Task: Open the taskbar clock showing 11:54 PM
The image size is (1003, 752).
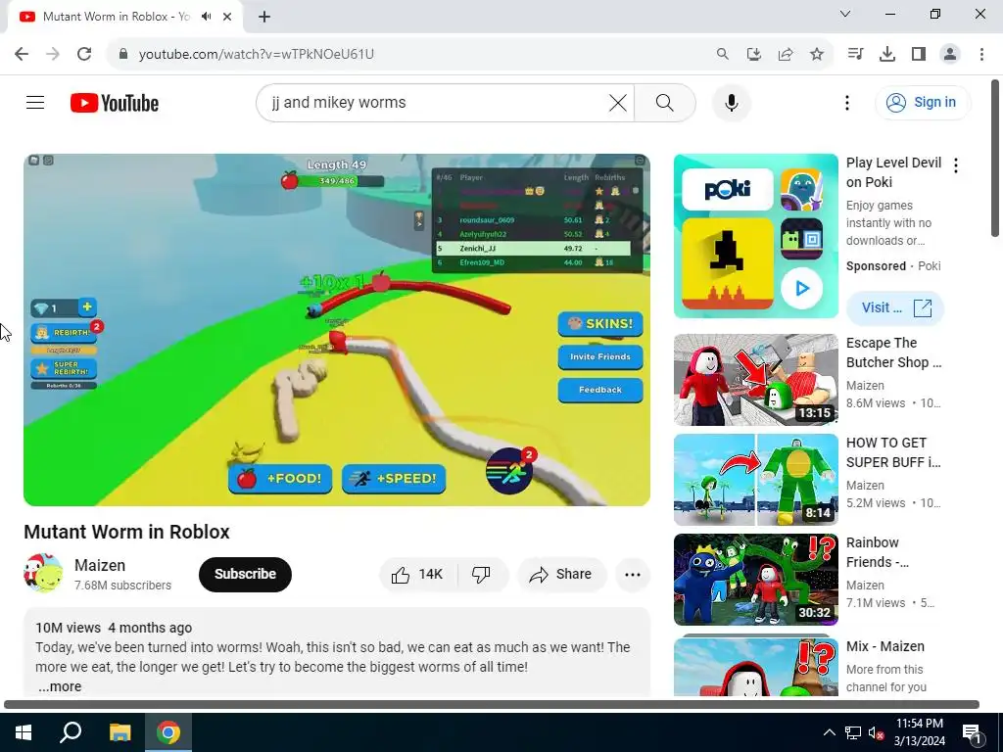Action: [x=919, y=732]
